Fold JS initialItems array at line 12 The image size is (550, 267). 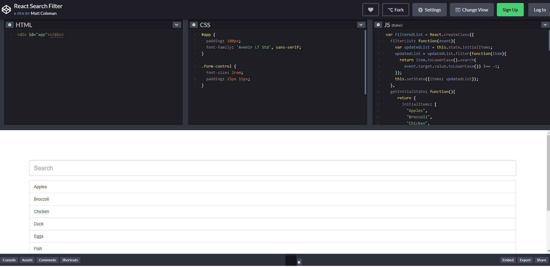coord(383,104)
